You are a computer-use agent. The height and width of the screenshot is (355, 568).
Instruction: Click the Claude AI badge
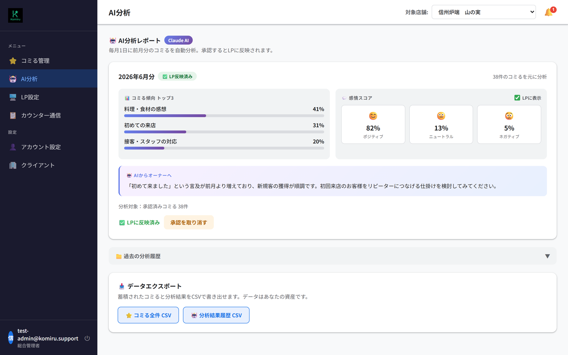(179, 41)
